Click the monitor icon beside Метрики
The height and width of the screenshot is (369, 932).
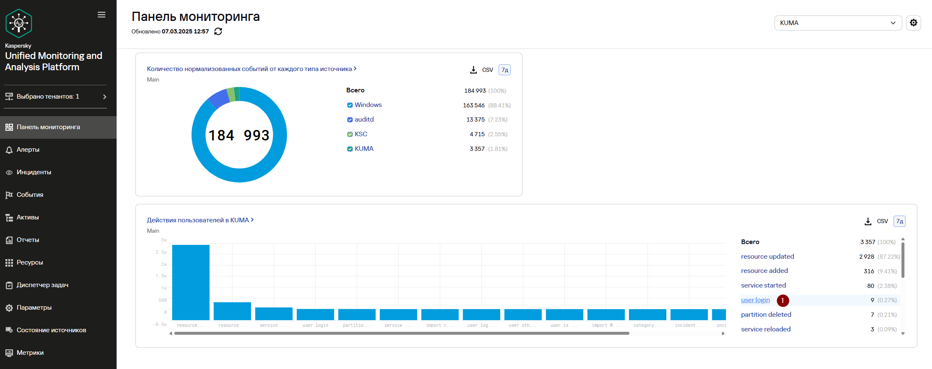tap(9, 353)
